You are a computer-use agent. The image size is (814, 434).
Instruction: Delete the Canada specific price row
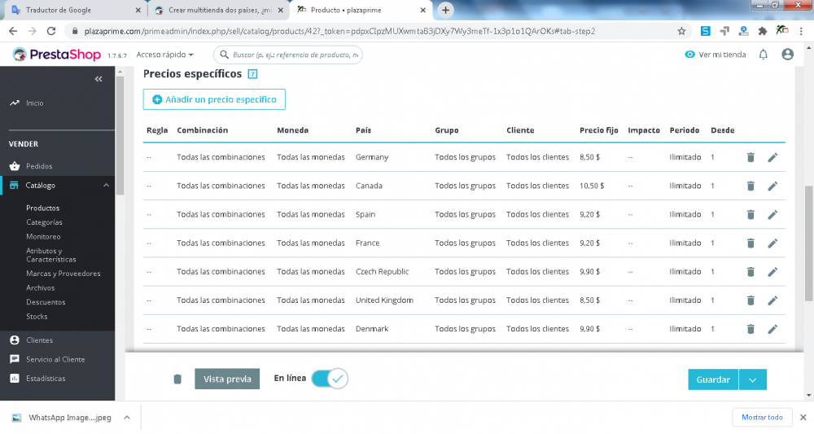point(751,186)
